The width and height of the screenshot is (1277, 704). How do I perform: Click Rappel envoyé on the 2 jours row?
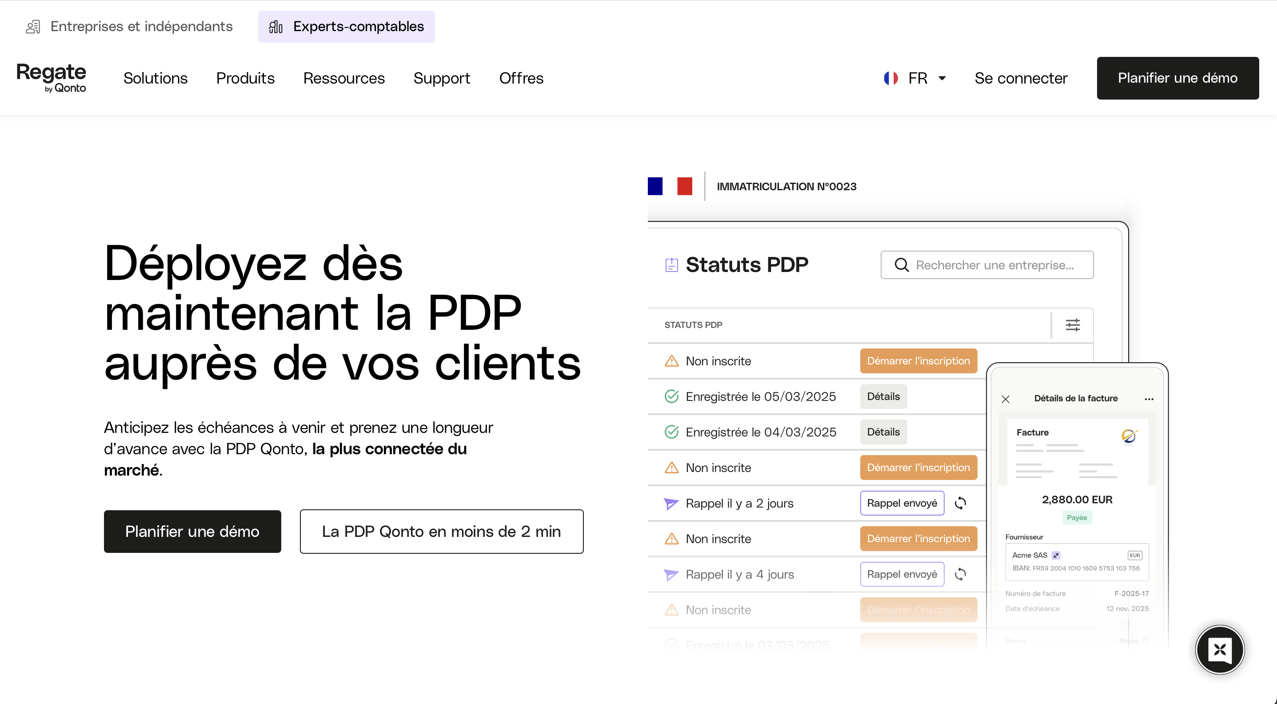pos(902,503)
